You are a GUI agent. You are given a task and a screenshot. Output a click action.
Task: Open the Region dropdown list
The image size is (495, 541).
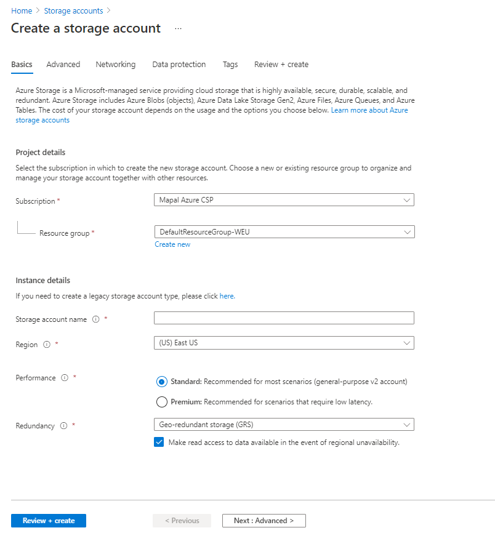(x=283, y=343)
